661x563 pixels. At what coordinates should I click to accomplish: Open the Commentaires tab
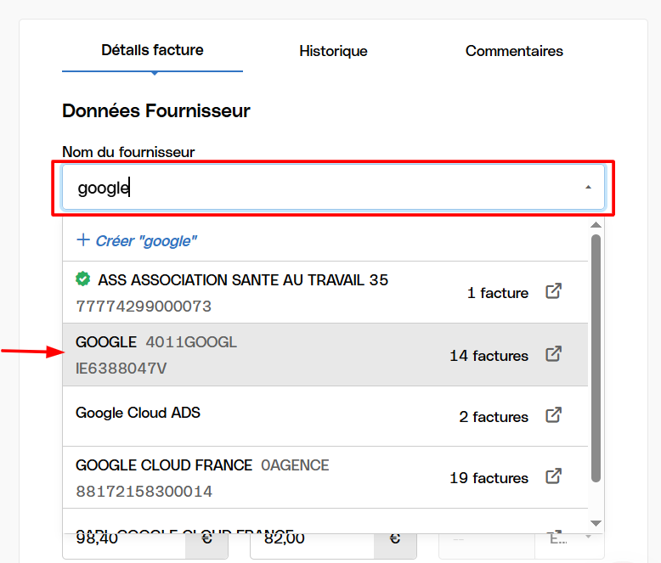click(x=514, y=51)
